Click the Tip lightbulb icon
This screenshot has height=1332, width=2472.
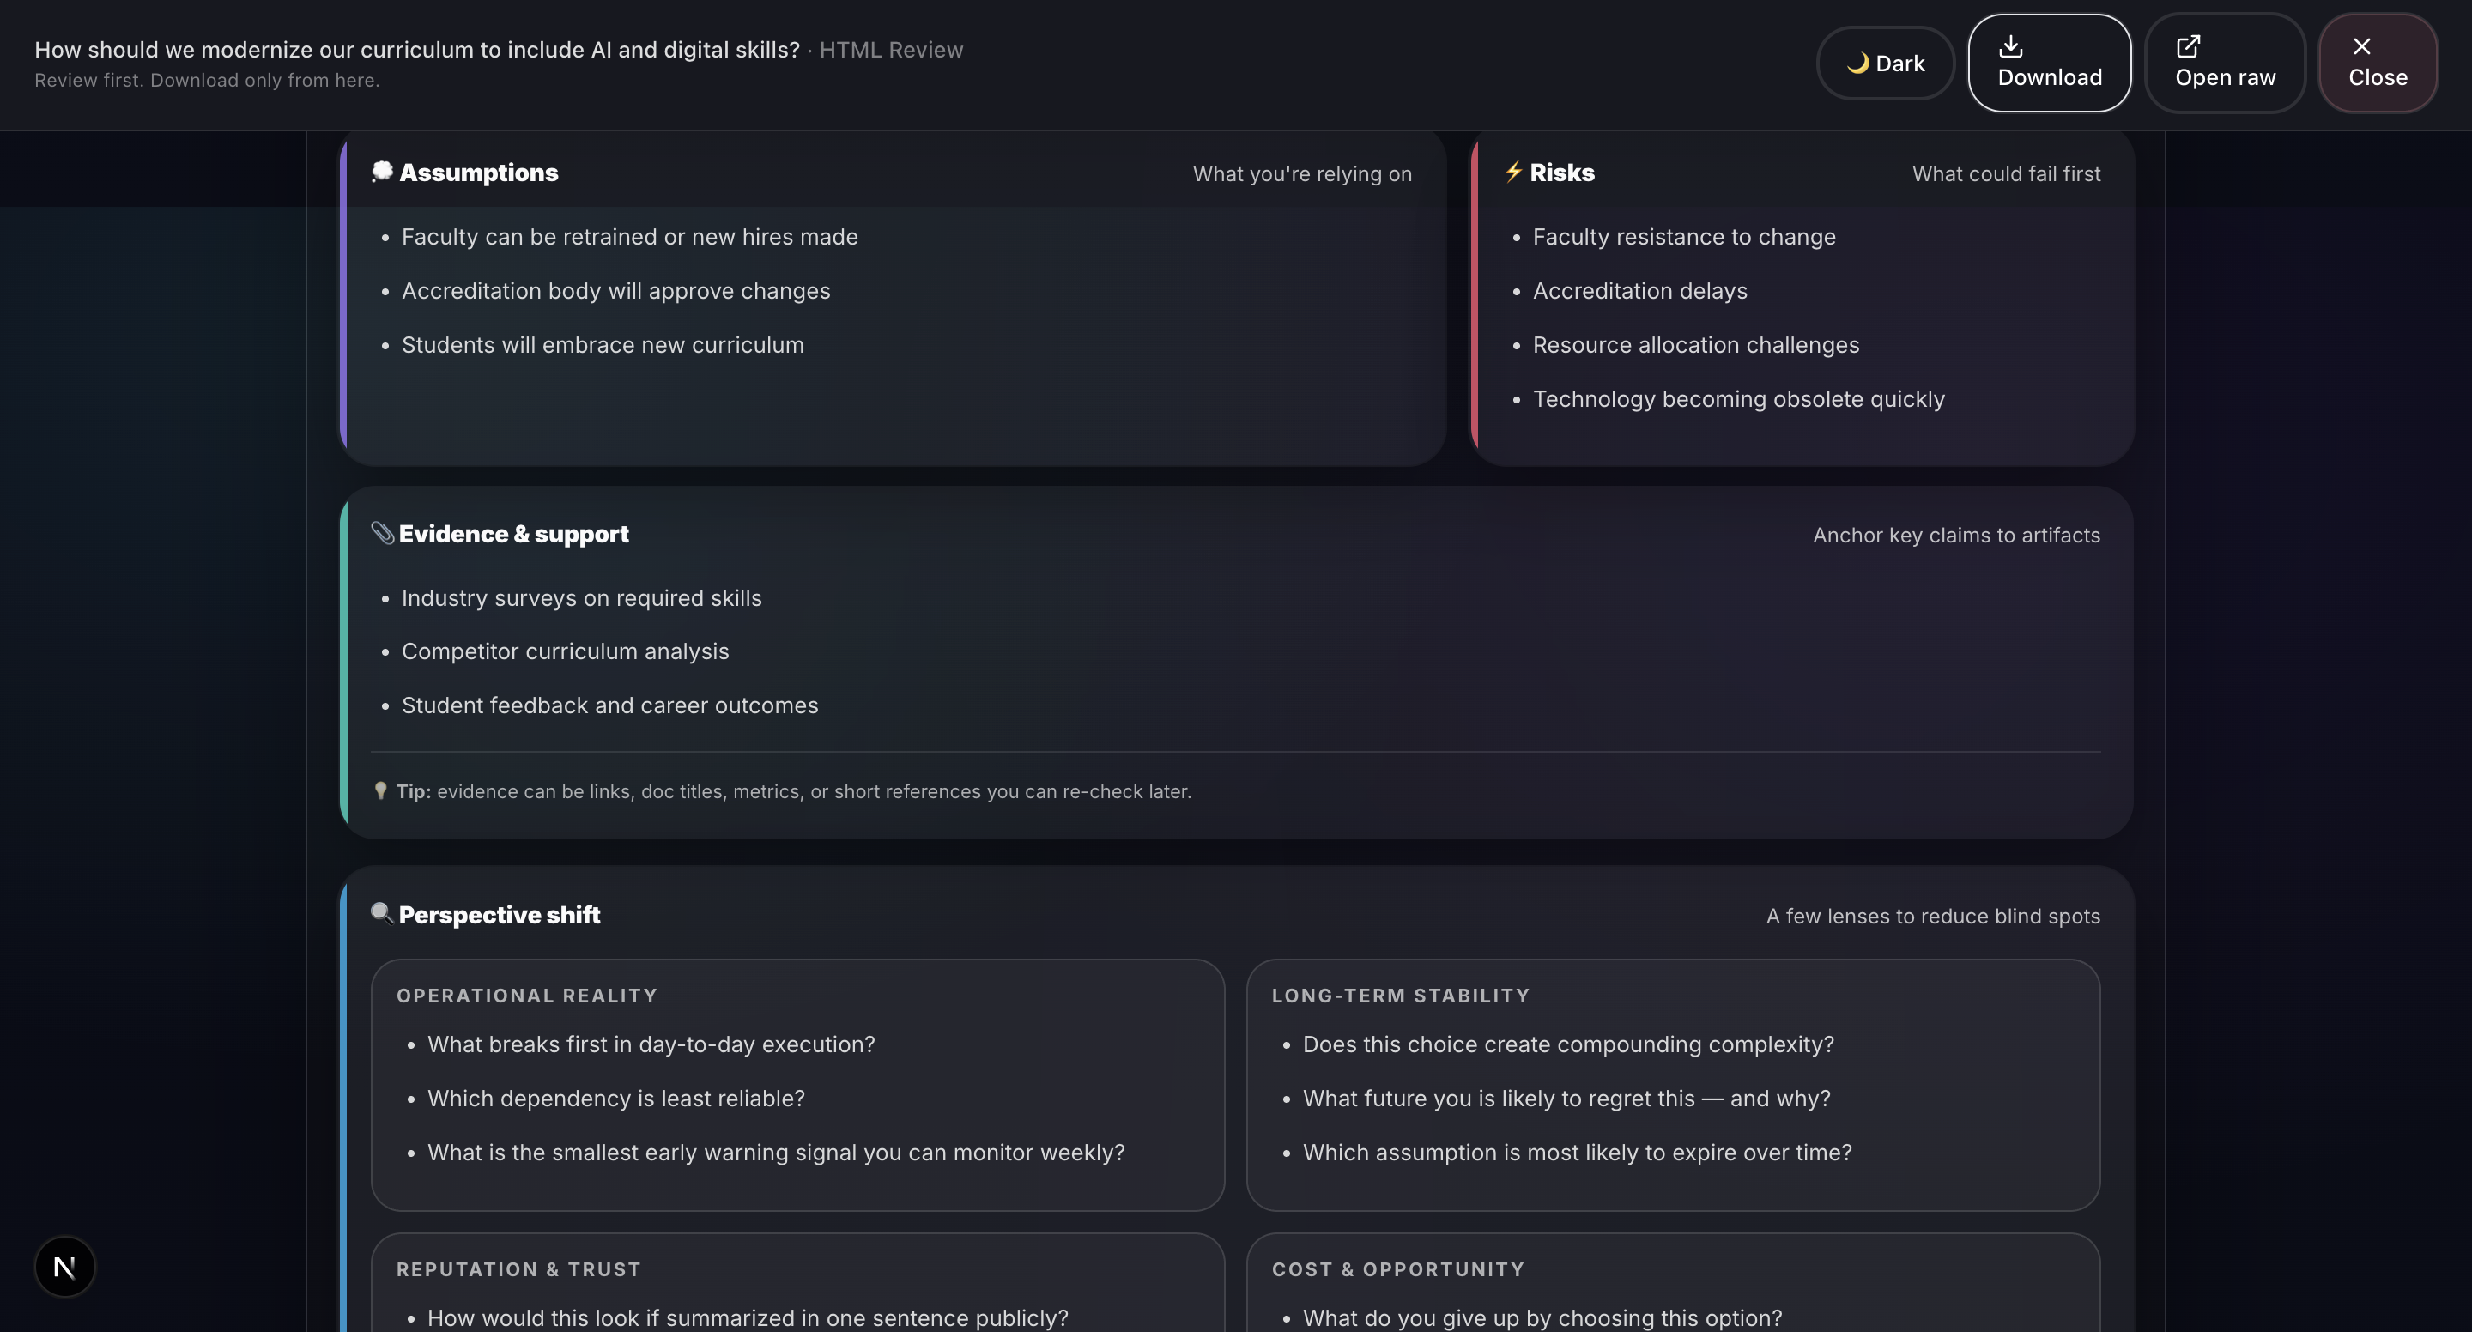point(380,790)
